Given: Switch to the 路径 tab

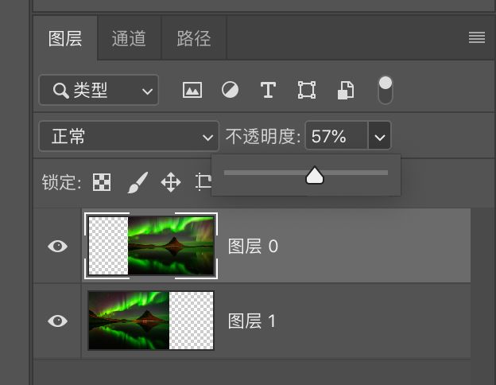Looking at the screenshot, I should [194, 38].
